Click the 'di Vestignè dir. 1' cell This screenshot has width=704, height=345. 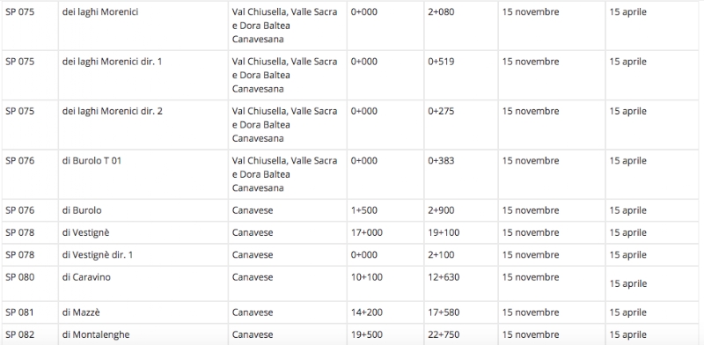pos(143,254)
